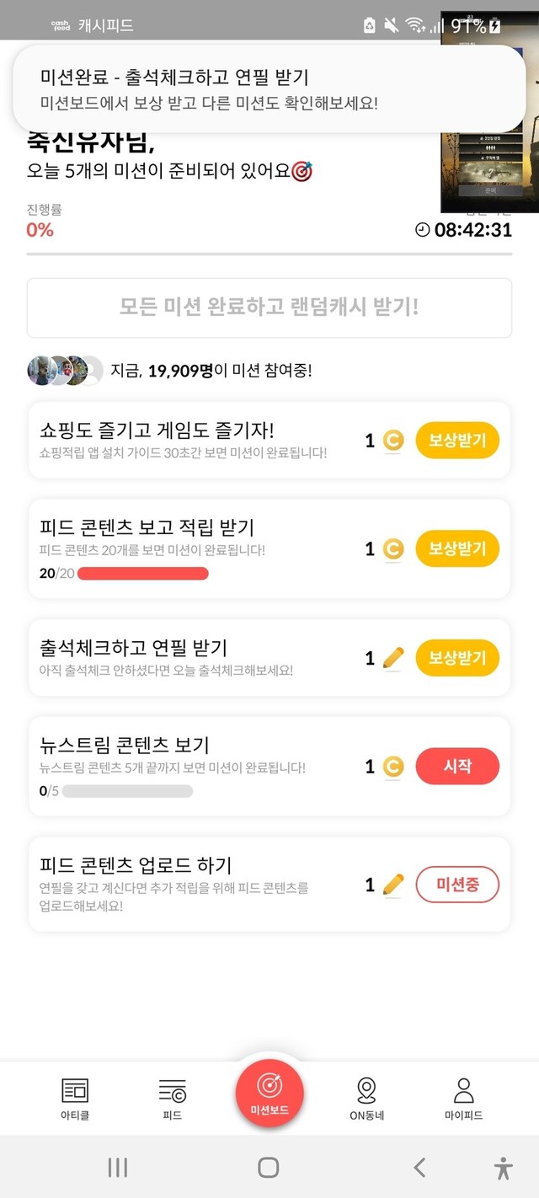Tap the accessibility figure icon
This screenshot has height=1198, width=539.
[504, 1168]
